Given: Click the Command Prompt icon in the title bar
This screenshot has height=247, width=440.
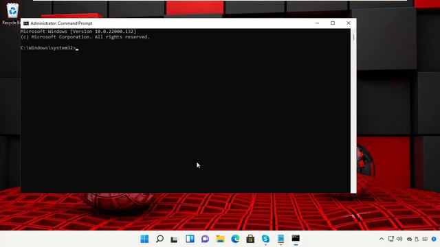Looking at the screenshot, I should point(26,23).
